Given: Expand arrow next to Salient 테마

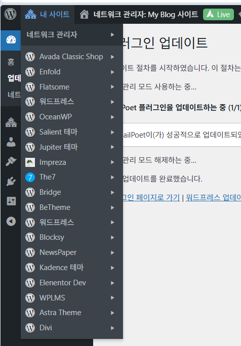Looking at the screenshot, I should click(112, 132).
